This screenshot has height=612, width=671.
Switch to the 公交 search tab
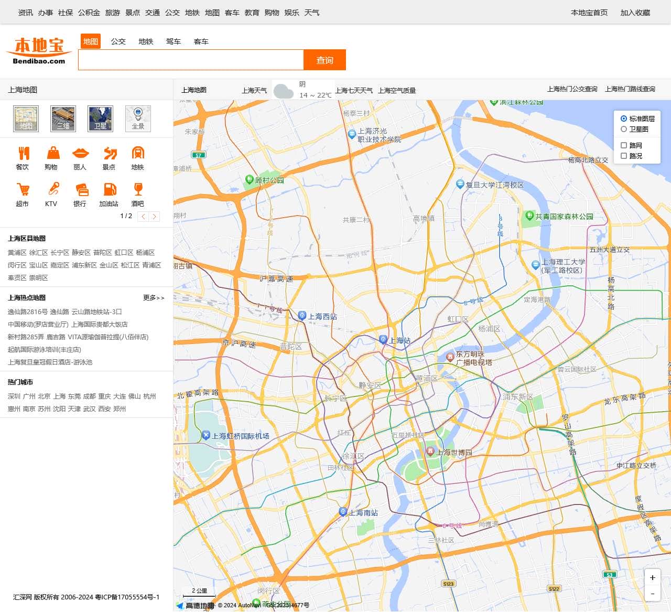coord(118,41)
